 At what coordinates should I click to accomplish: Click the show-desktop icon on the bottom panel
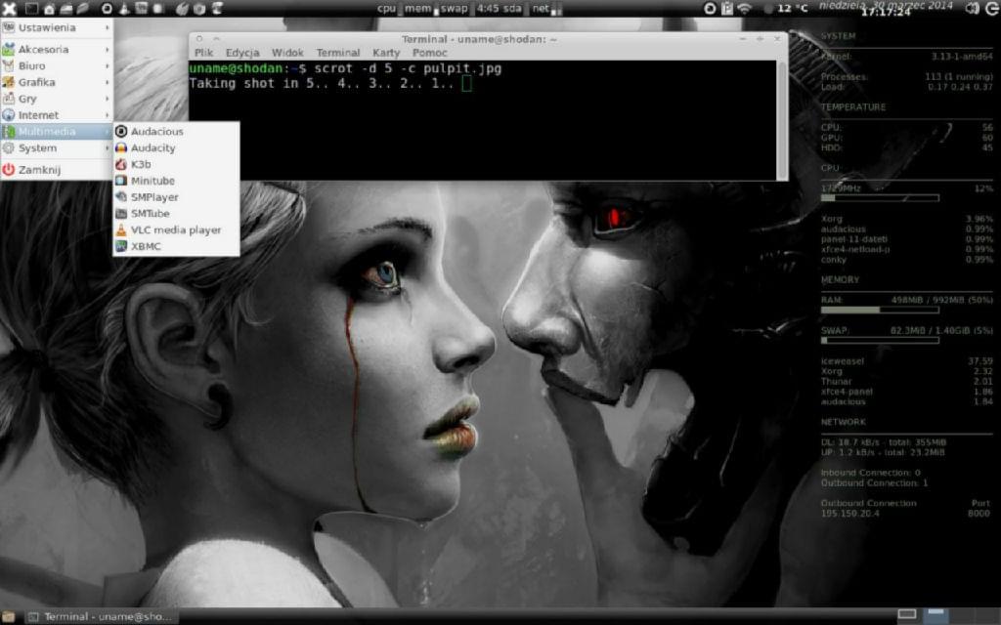tap(8, 617)
